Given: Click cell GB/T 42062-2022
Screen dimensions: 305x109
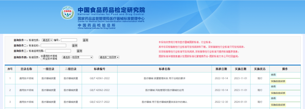Looking at the screenshot, I should pyautogui.click(x=100, y=90).
